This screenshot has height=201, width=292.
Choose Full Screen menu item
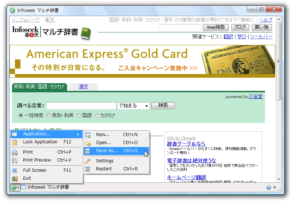coord(47,170)
